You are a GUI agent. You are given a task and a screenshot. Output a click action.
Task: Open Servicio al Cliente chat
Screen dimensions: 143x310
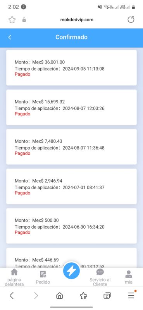point(100,277)
